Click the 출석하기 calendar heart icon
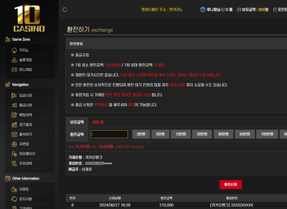The image size is (287, 209). coord(14,134)
